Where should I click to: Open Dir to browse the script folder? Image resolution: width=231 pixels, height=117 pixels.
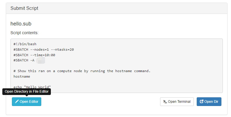click(x=209, y=102)
